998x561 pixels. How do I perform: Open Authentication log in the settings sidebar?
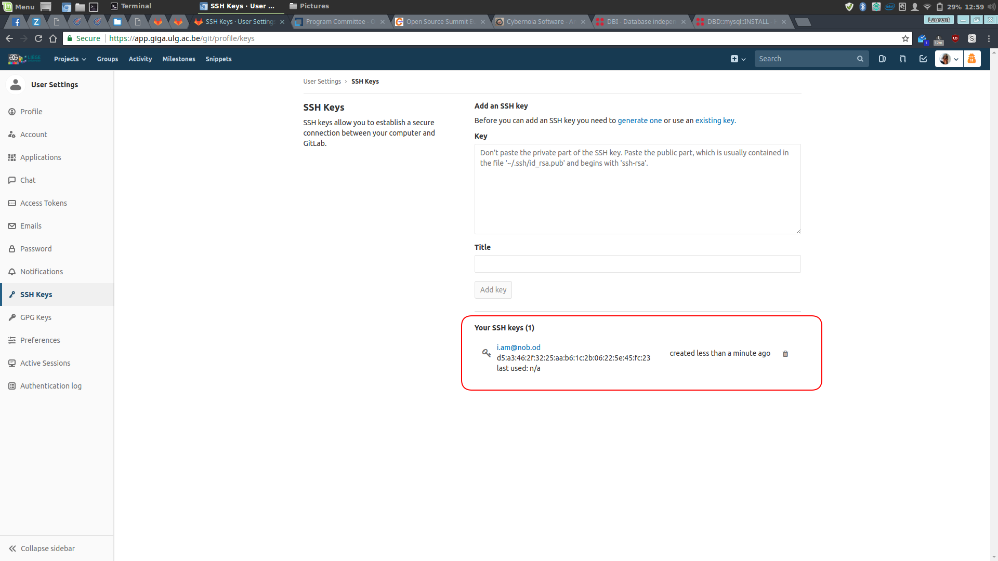pos(57,386)
